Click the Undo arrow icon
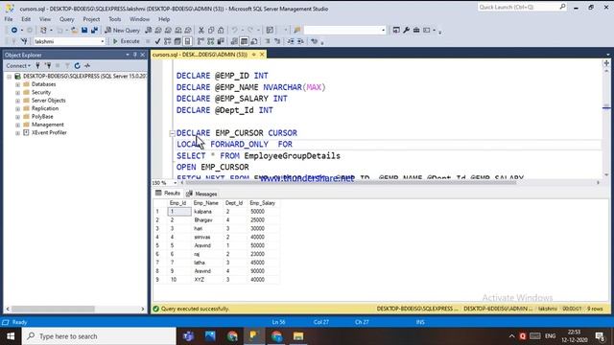614x345 pixels. pos(234,30)
